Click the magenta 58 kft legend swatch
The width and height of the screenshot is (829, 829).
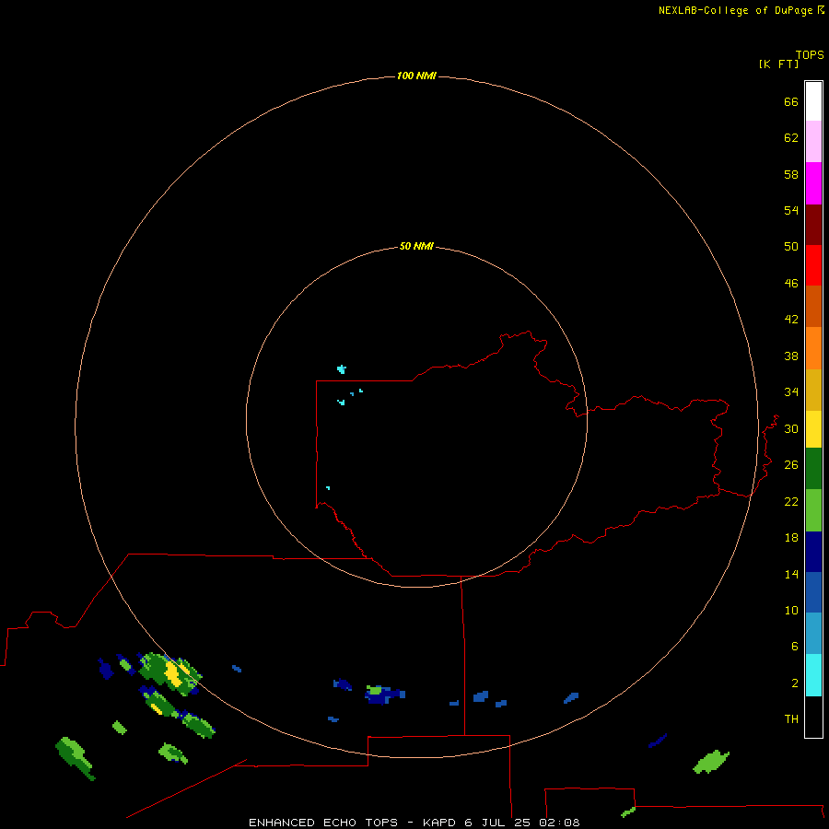pyautogui.click(x=813, y=183)
